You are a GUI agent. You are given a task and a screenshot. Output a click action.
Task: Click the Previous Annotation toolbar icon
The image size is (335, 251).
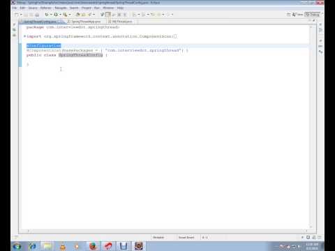tap(144, 15)
